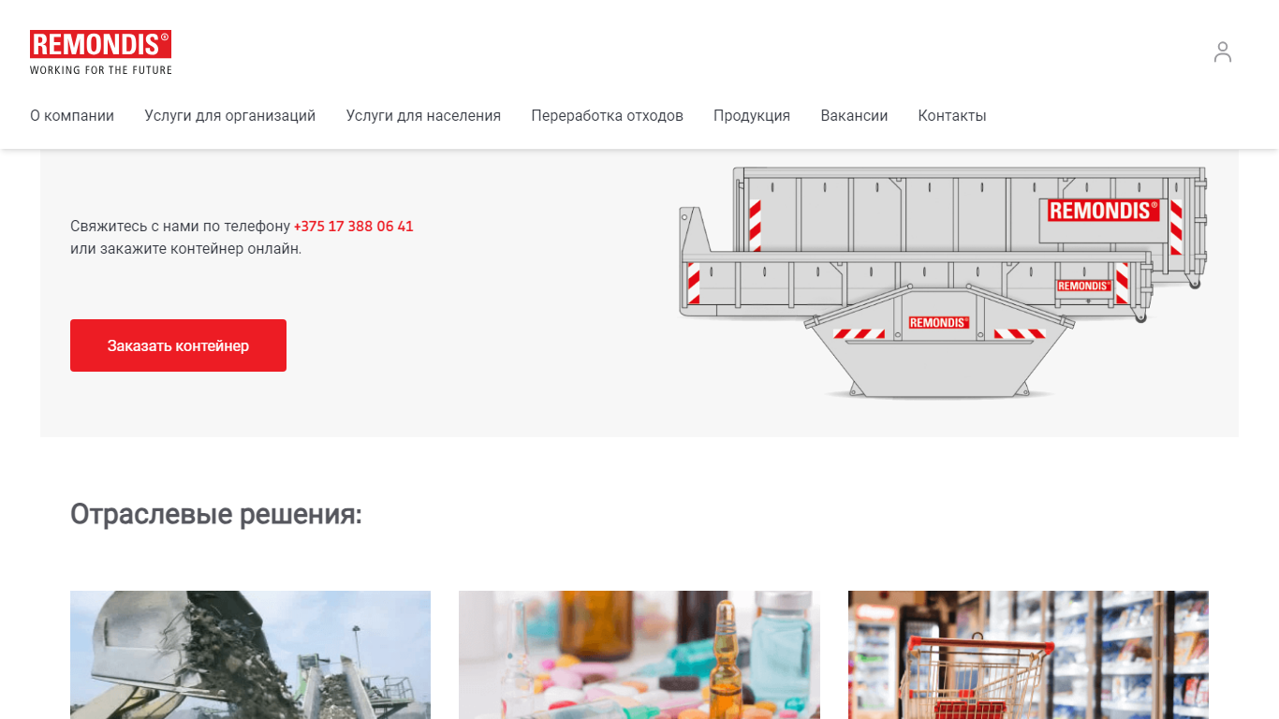Open the Контакты page
This screenshot has height=719, width=1279.
(x=952, y=116)
